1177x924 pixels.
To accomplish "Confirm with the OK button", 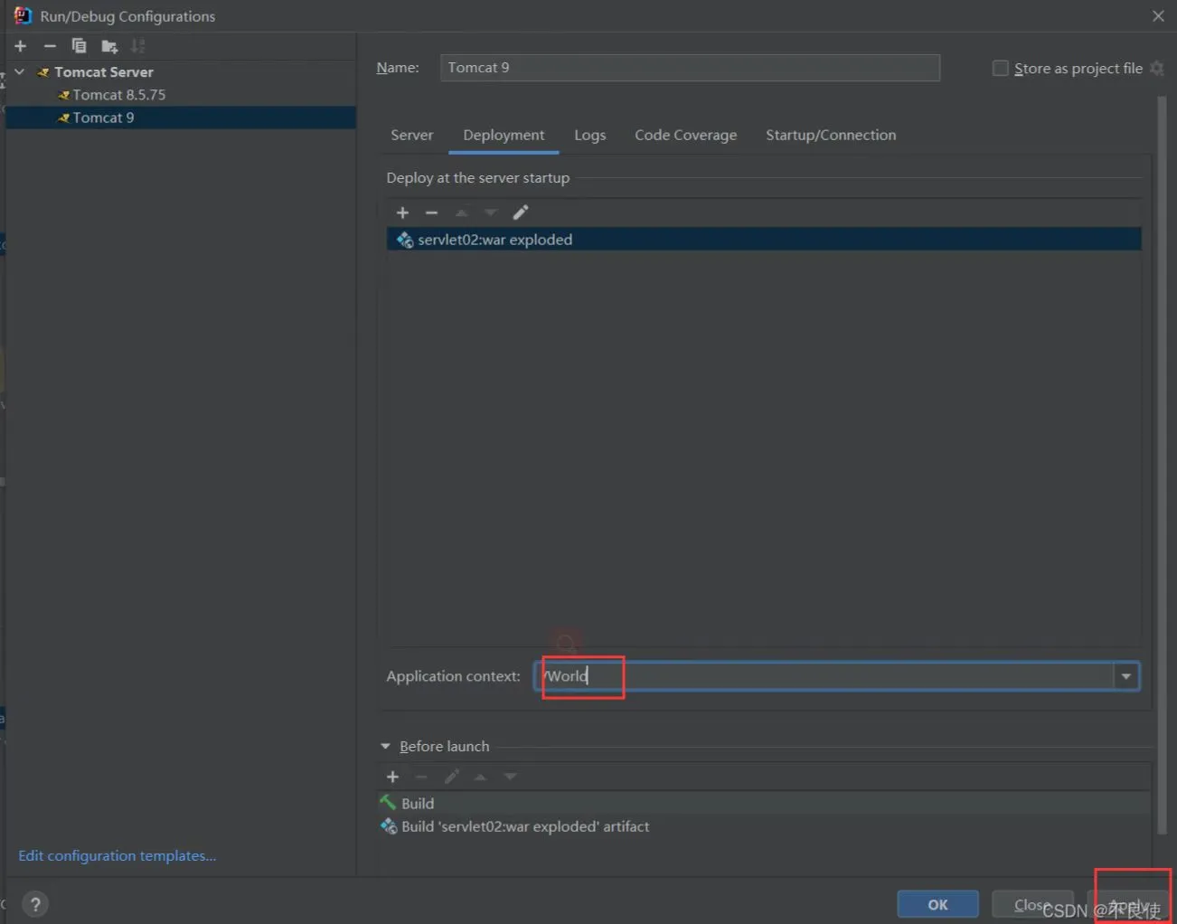I will click(937, 904).
